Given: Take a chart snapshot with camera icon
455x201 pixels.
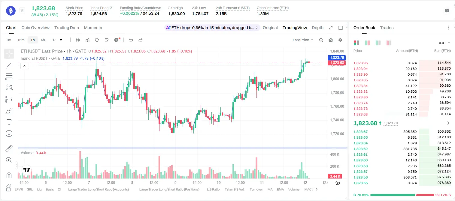Looking at the screenshot, I should pos(331,40).
